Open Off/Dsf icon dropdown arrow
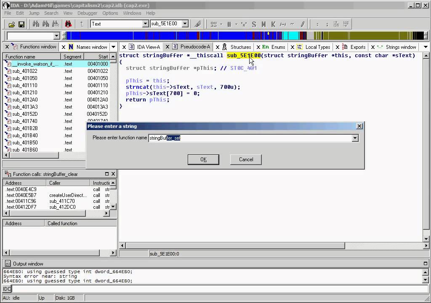Image resolution: width=431 pixels, height=303 pixels. pos(221,24)
